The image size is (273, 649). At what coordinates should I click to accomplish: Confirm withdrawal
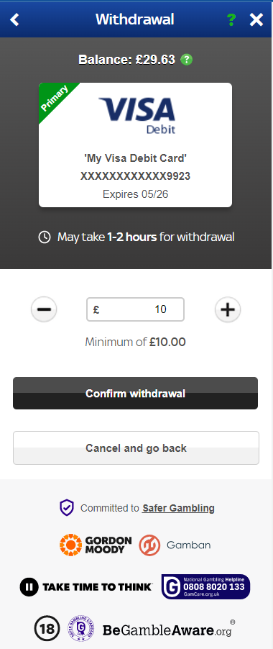(136, 393)
